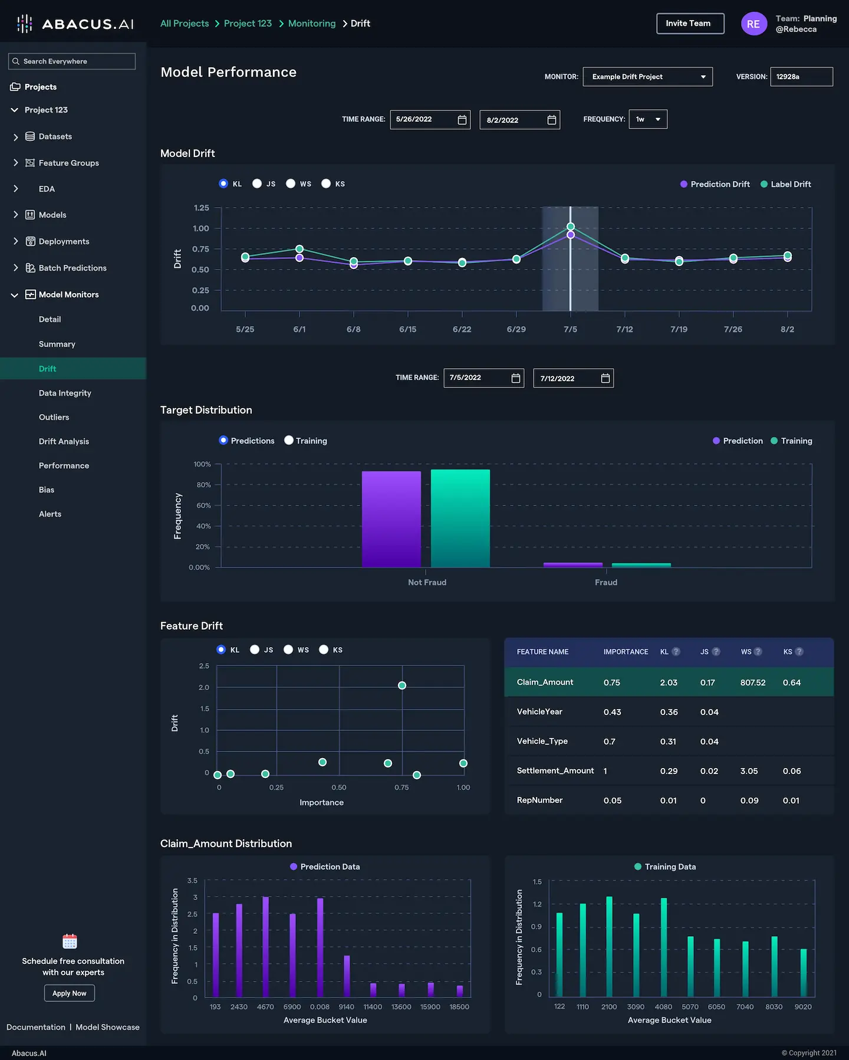Click the Deployments icon in sidebar

pos(30,241)
